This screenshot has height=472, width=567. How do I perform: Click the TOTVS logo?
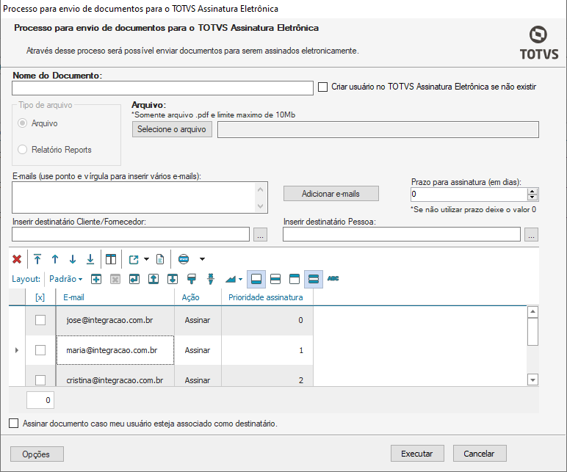pyautogui.click(x=539, y=43)
